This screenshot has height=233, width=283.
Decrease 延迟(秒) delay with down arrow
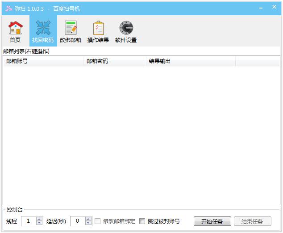coord(88,223)
